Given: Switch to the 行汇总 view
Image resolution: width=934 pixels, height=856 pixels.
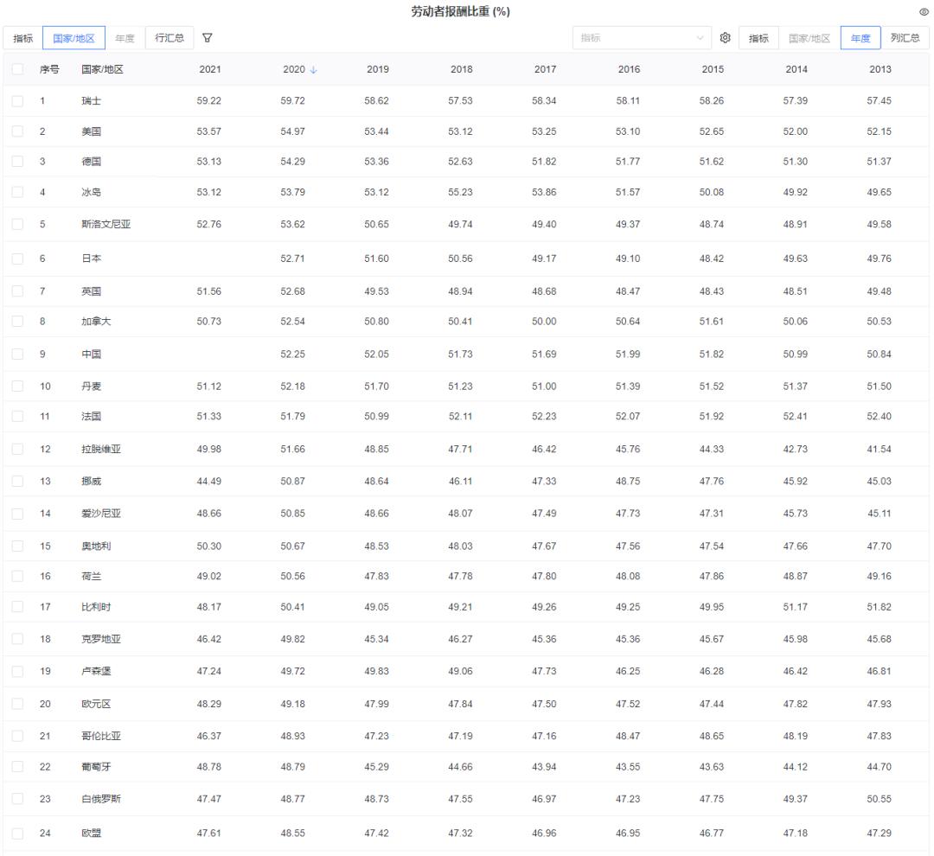Looking at the screenshot, I should pos(170,38).
